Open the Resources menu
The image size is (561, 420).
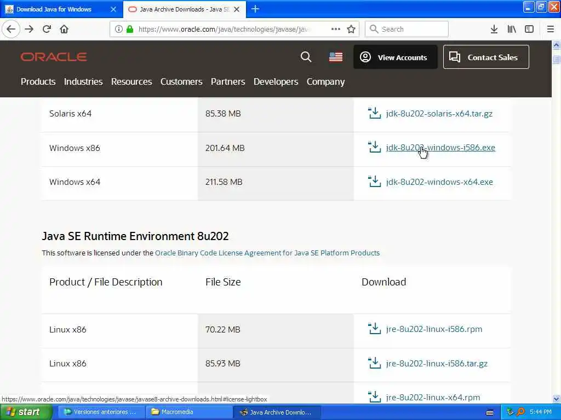point(131,81)
